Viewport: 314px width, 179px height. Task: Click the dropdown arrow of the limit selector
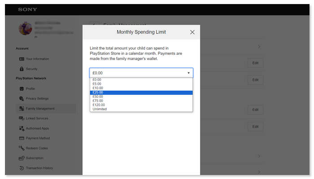[x=188, y=73]
